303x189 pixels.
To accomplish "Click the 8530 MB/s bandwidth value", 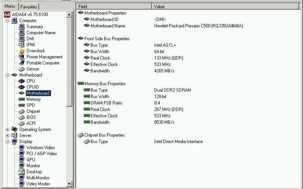I will point(164,122).
